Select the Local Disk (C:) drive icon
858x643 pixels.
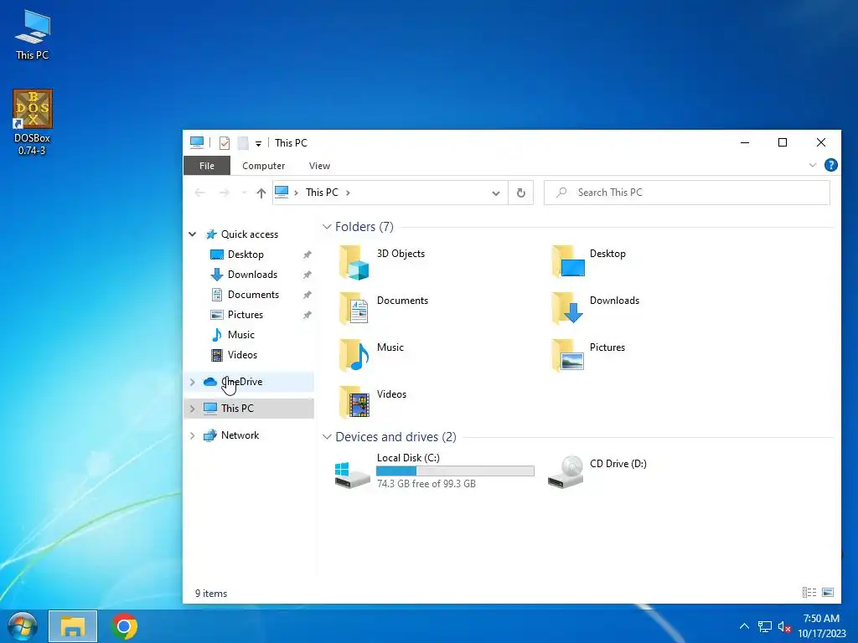[353, 475]
